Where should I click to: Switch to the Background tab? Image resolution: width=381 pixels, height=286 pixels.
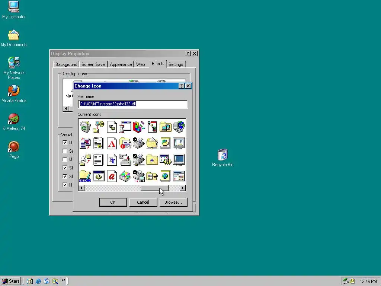[x=66, y=64]
